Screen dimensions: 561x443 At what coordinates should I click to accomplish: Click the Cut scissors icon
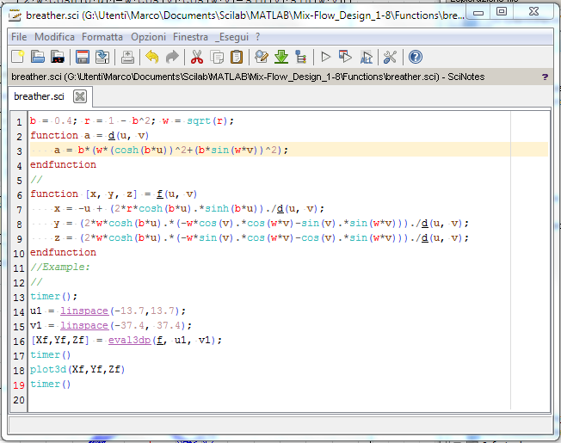pyautogui.click(x=196, y=57)
